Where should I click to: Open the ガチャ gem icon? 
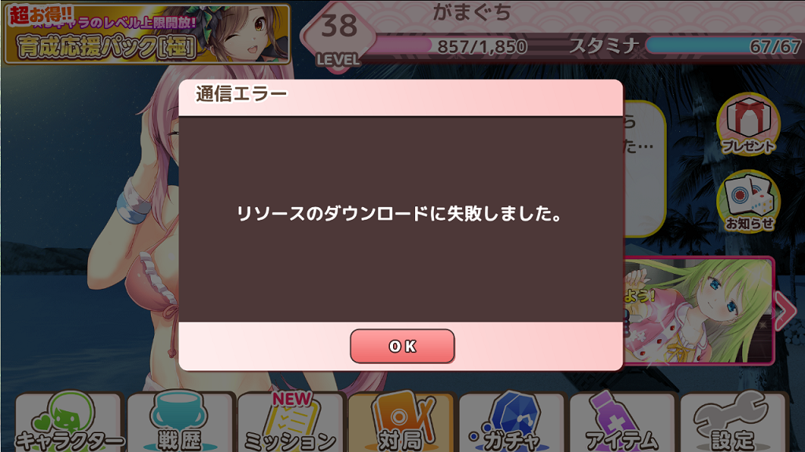[512, 421]
